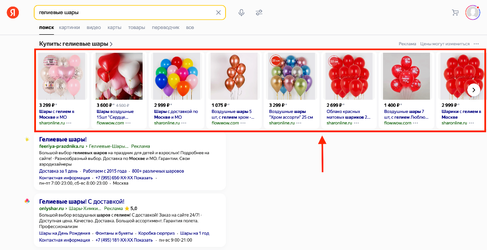
Task: Clear the search field with X icon
Action: tap(218, 13)
